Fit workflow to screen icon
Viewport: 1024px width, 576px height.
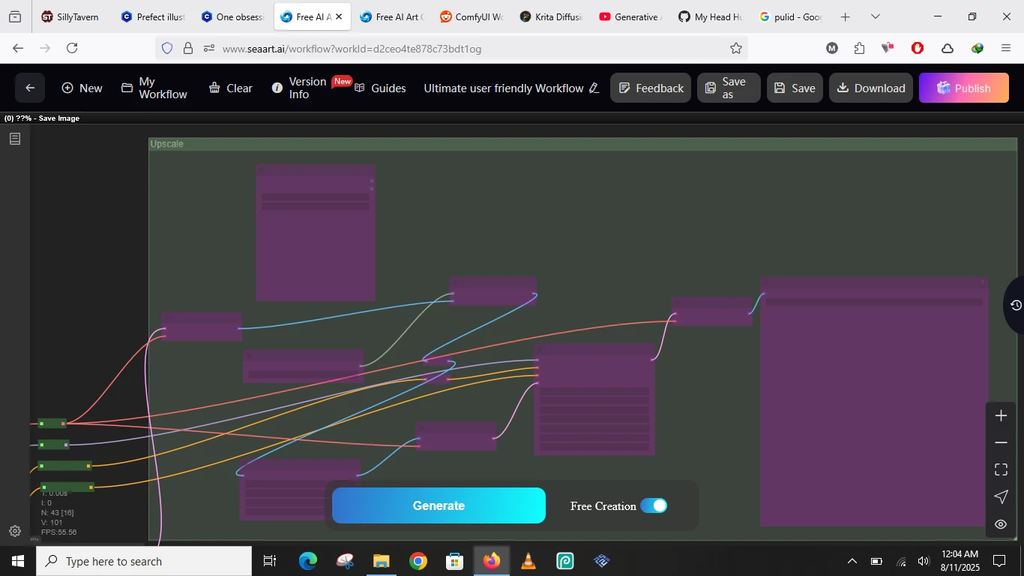(x=1001, y=469)
